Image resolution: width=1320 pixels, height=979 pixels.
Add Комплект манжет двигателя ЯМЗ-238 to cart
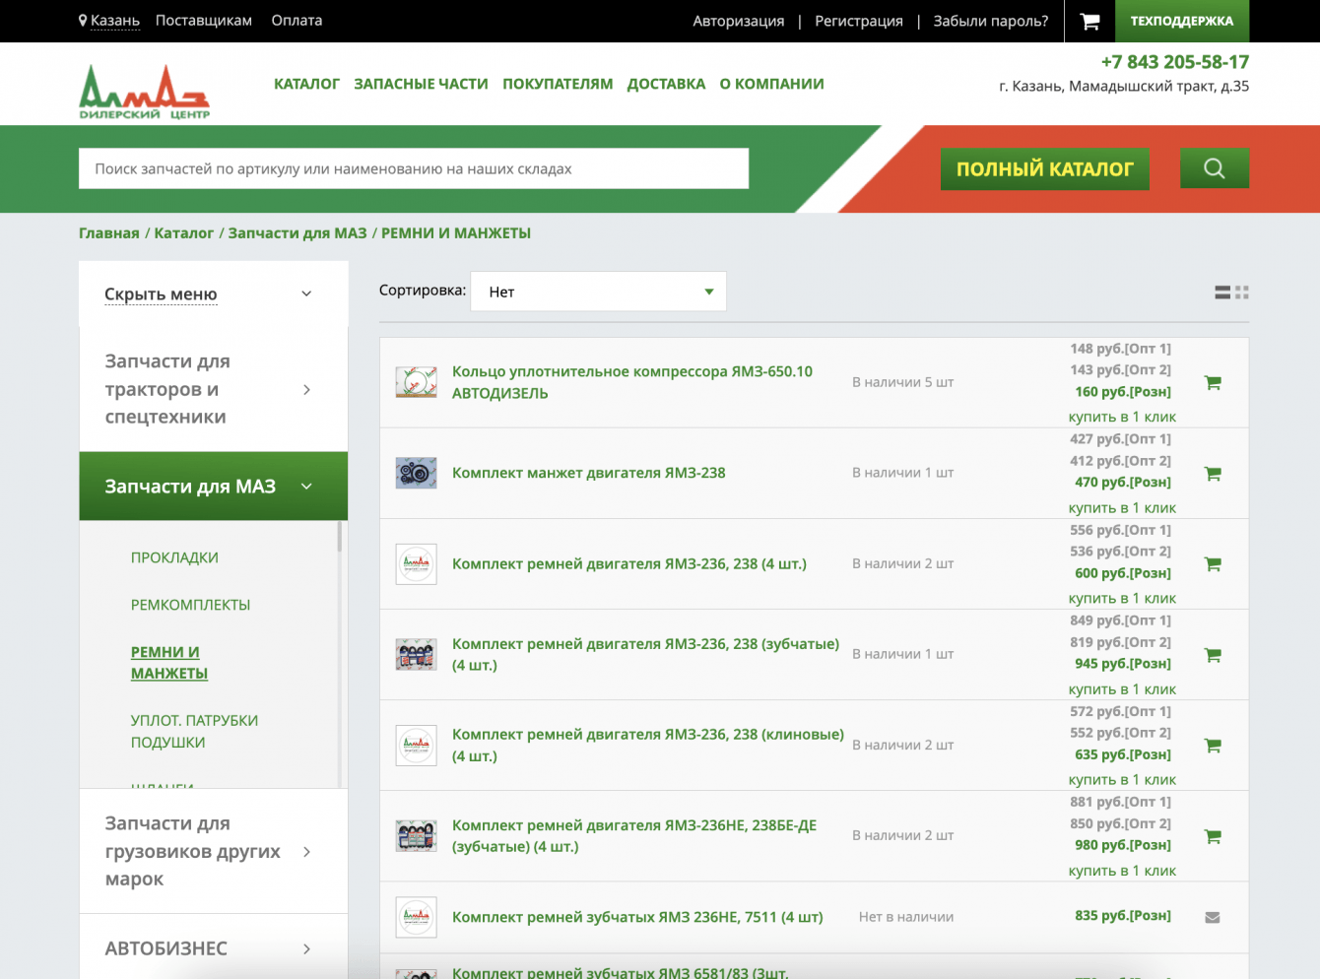[x=1213, y=474]
